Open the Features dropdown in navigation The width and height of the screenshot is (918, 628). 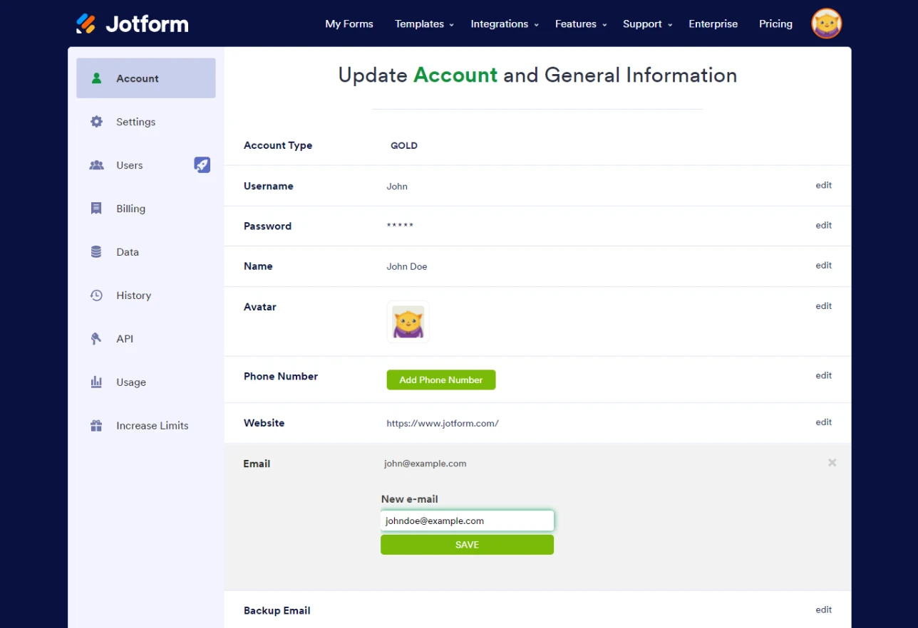coord(580,24)
